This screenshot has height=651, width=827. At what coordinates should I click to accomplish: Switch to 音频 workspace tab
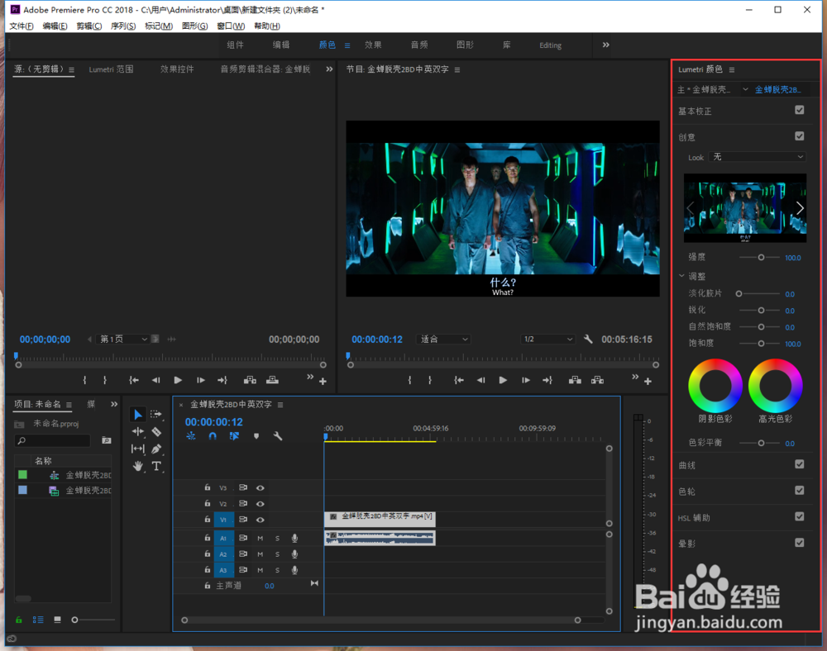pyautogui.click(x=419, y=45)
